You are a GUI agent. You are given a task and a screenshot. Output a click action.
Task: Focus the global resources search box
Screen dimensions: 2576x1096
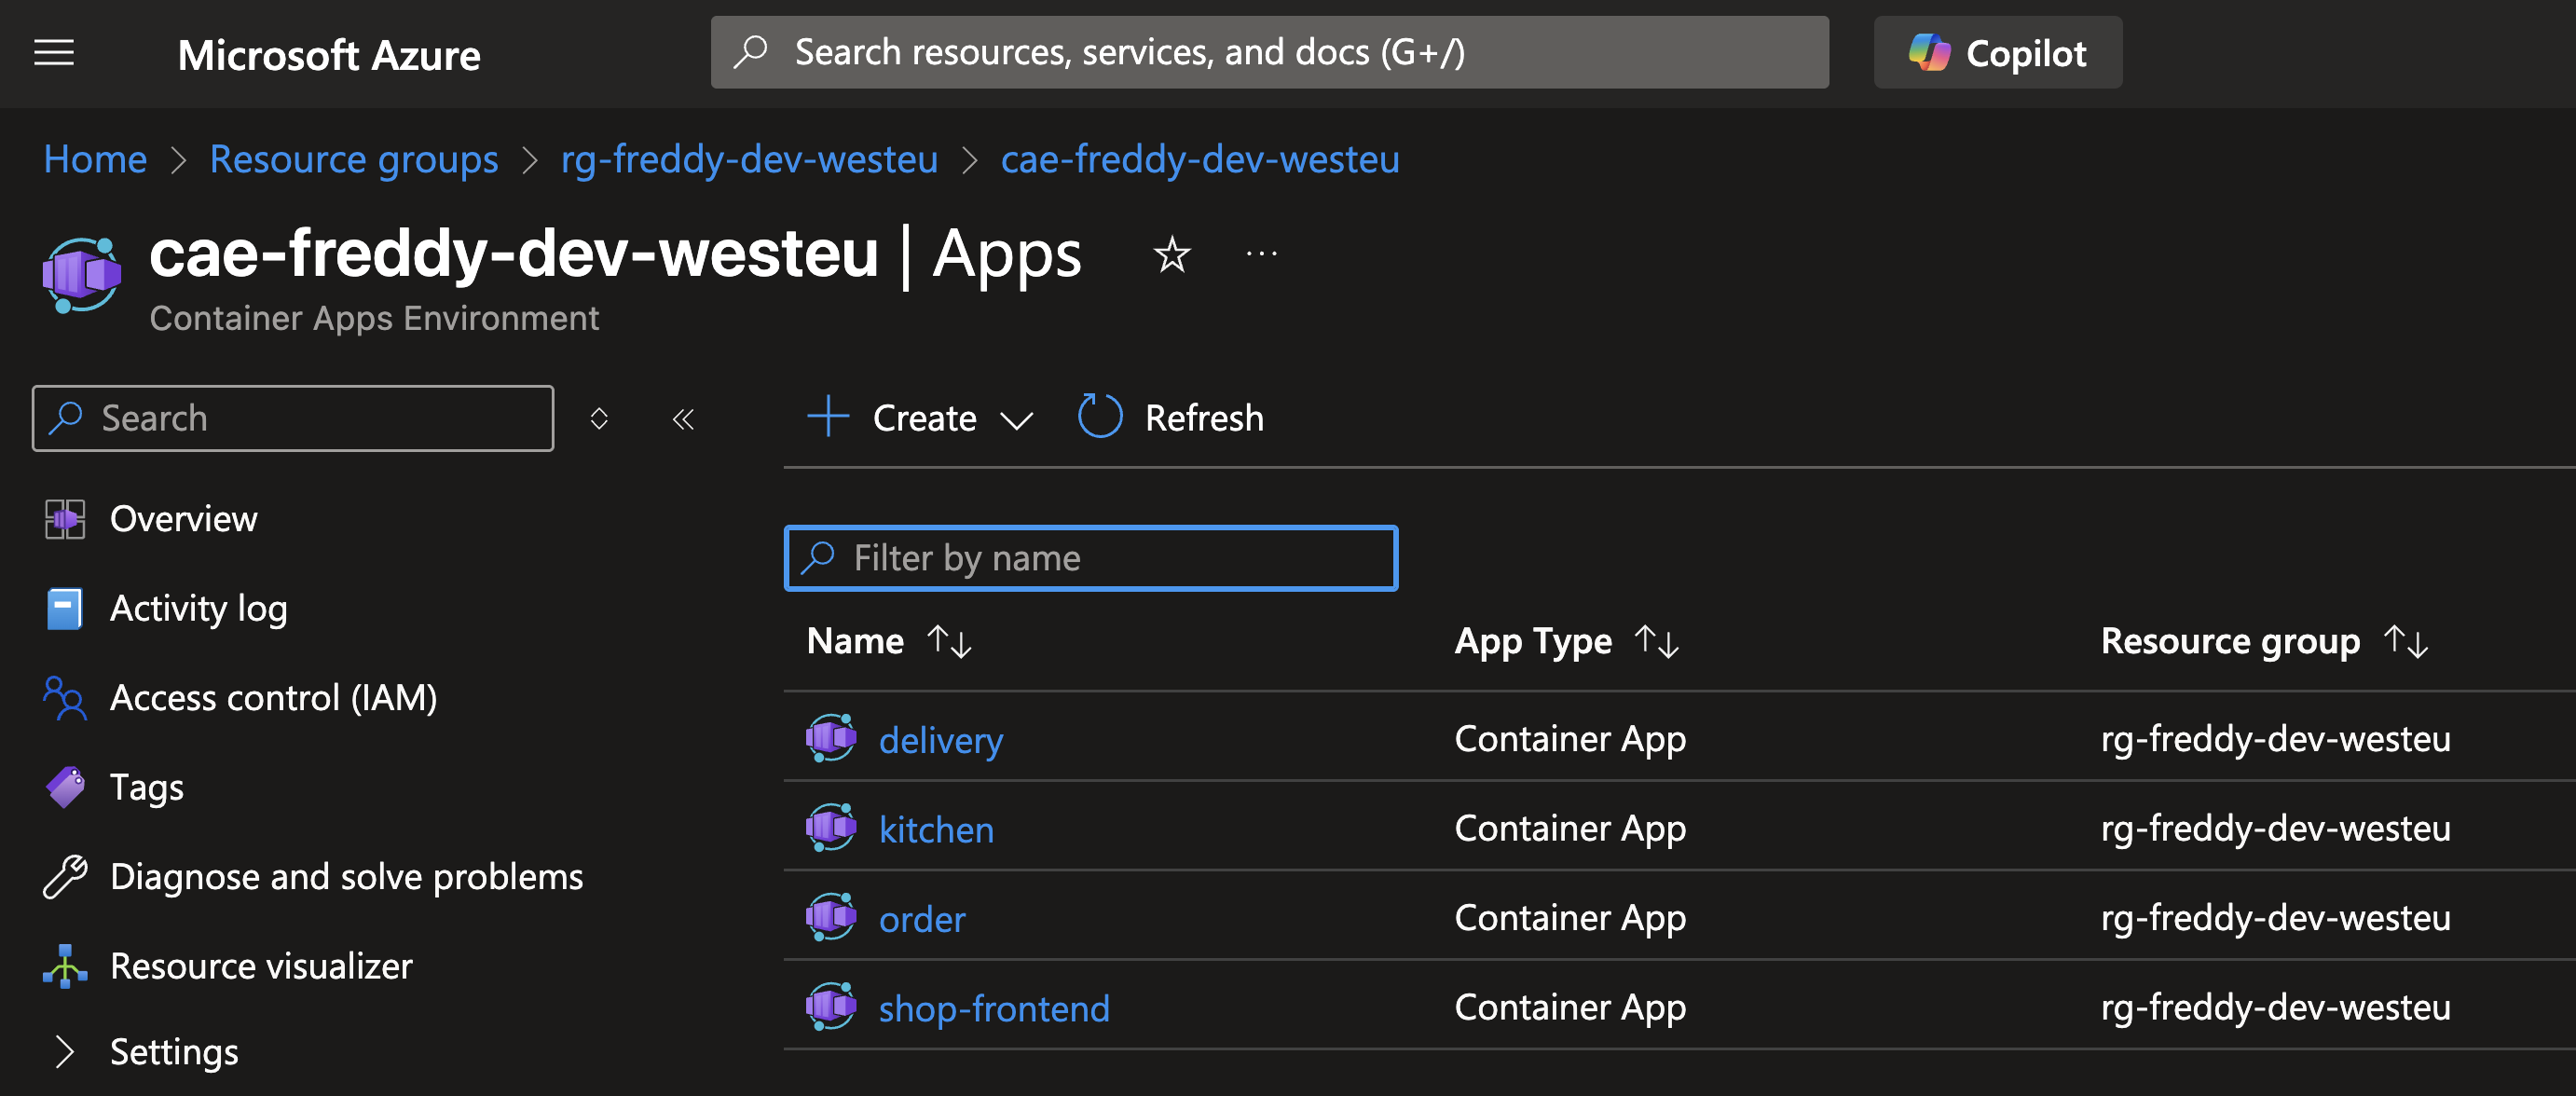coord(1269,52)
